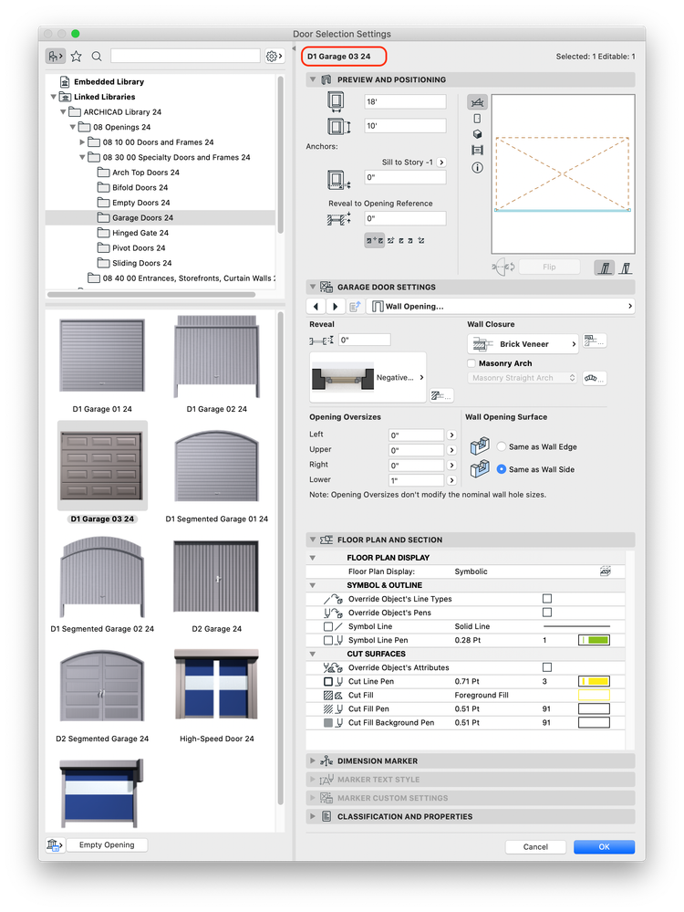Select Same as Wall Side radio button
Viewport: 684px width, 912px height.
(502, 469)
